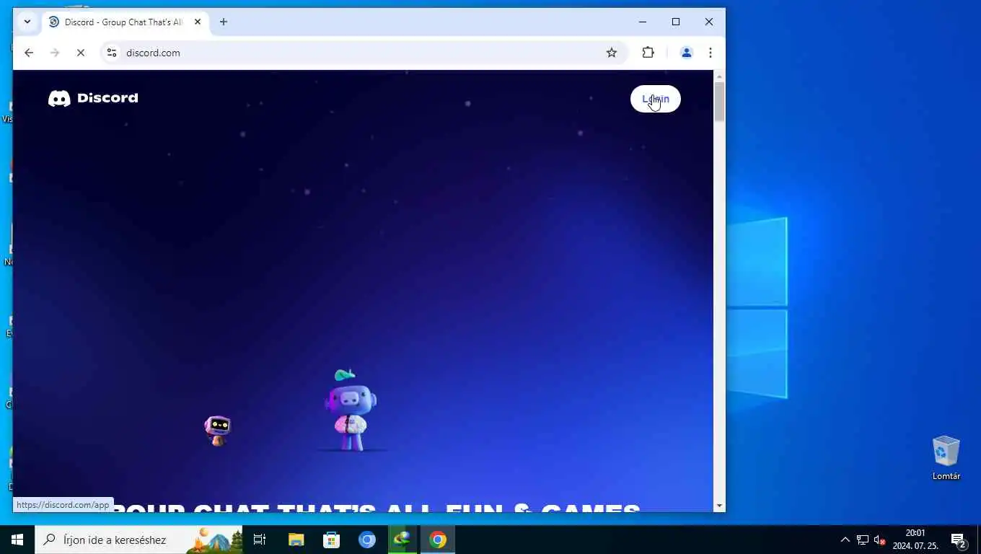Close the Discord tab

point(198,22)
